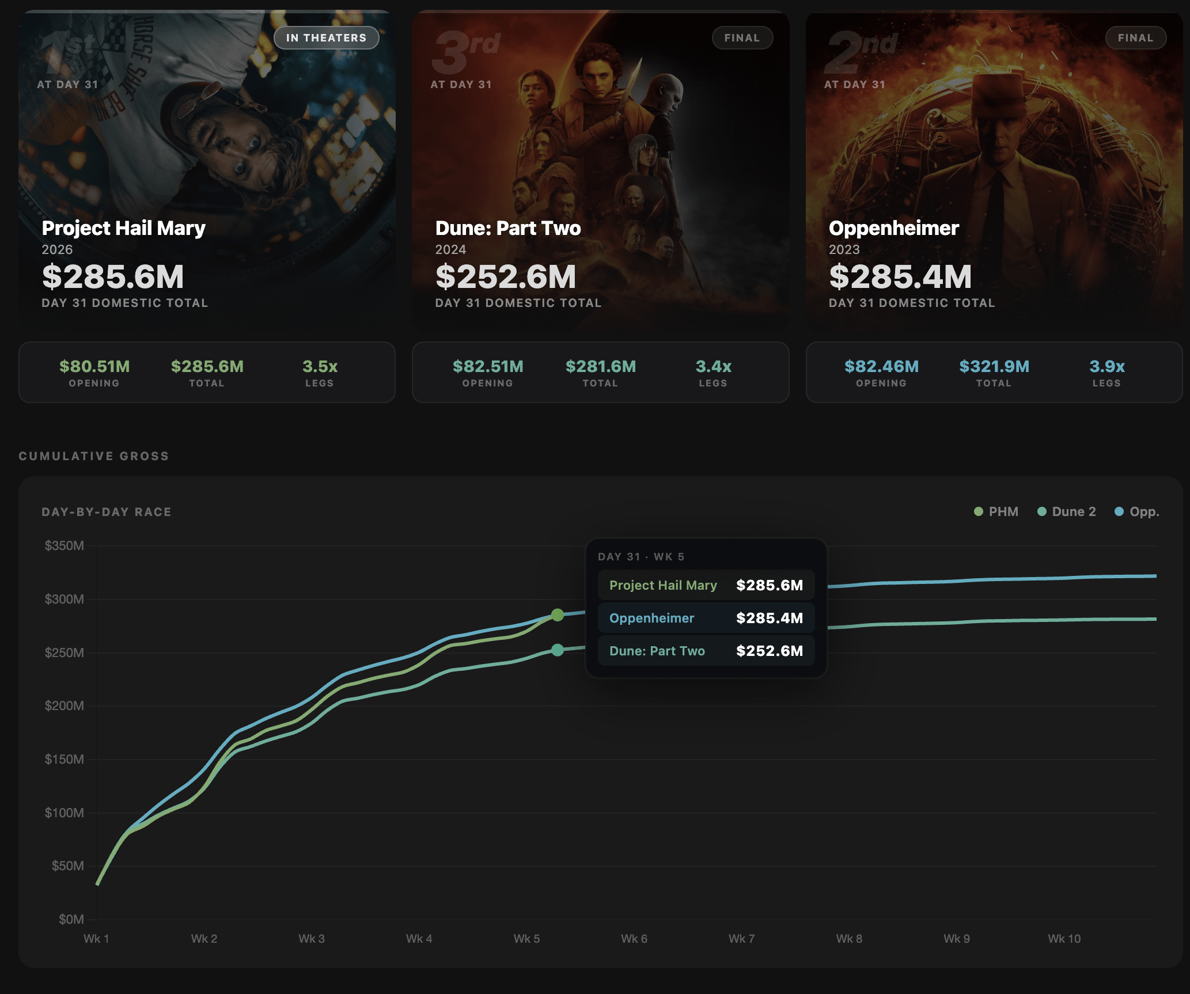
Task: Click the Wk 8 axis label
Action: (x=849, y=939)
